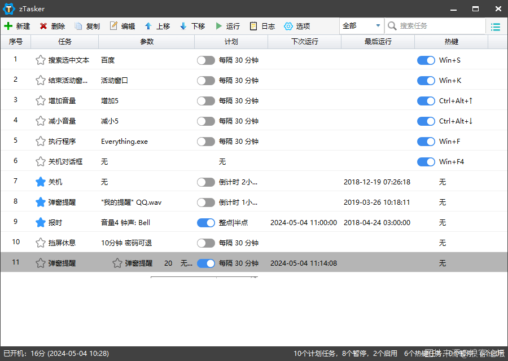The image size is (508, 361).
Task: Open 选项 settings gear
Action: [288, 27]
